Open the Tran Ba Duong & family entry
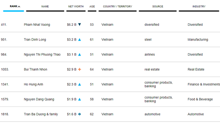220x124 pixels. (41, 114)
